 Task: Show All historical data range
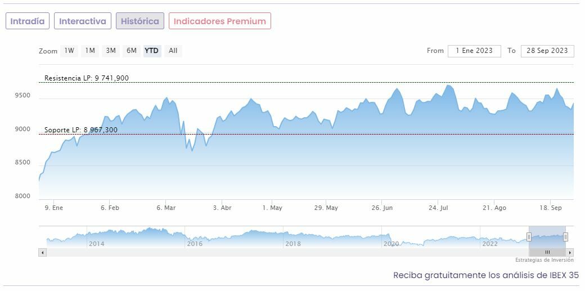click(x=173, y=51)
